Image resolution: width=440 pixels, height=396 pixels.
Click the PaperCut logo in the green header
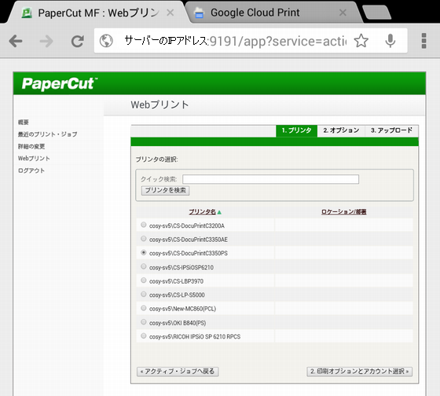(60, 83)
